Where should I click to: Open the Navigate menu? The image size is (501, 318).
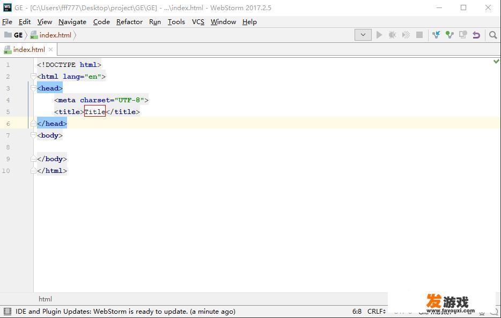click(x=72, y=22)
